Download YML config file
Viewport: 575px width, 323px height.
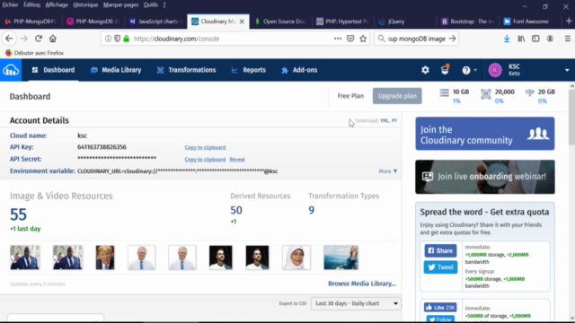tap(385, 120)
